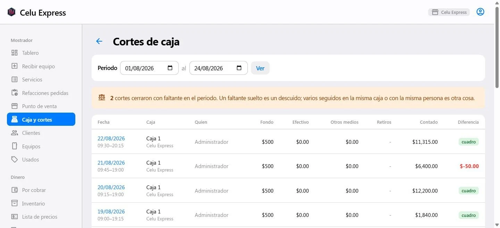Select Punto de venta menu item
500x228 pixels.
tap(41, 106)
